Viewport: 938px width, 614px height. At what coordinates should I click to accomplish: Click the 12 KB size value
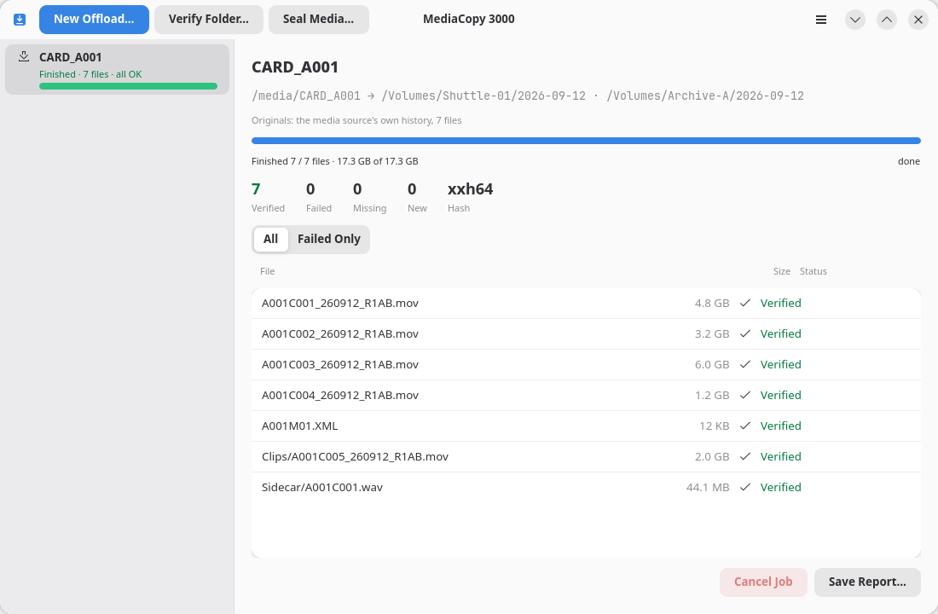tap(715, 426)
